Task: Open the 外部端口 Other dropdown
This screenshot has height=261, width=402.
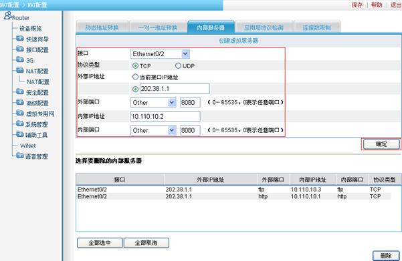Action: click(x=153, y=102)
